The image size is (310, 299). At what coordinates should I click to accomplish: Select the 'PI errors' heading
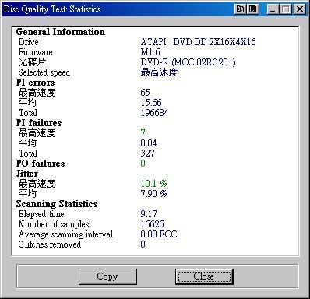35,83
